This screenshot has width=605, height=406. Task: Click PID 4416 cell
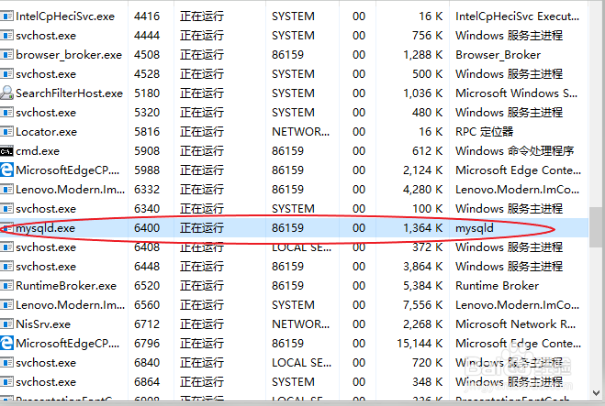[x=147, y=16]
